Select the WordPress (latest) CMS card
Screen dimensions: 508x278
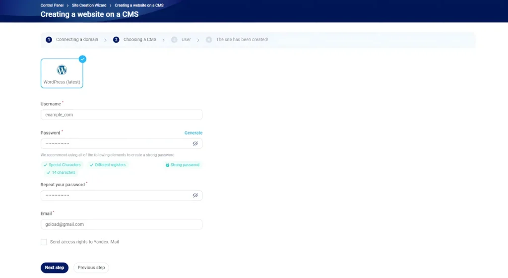tap(62, 73)
